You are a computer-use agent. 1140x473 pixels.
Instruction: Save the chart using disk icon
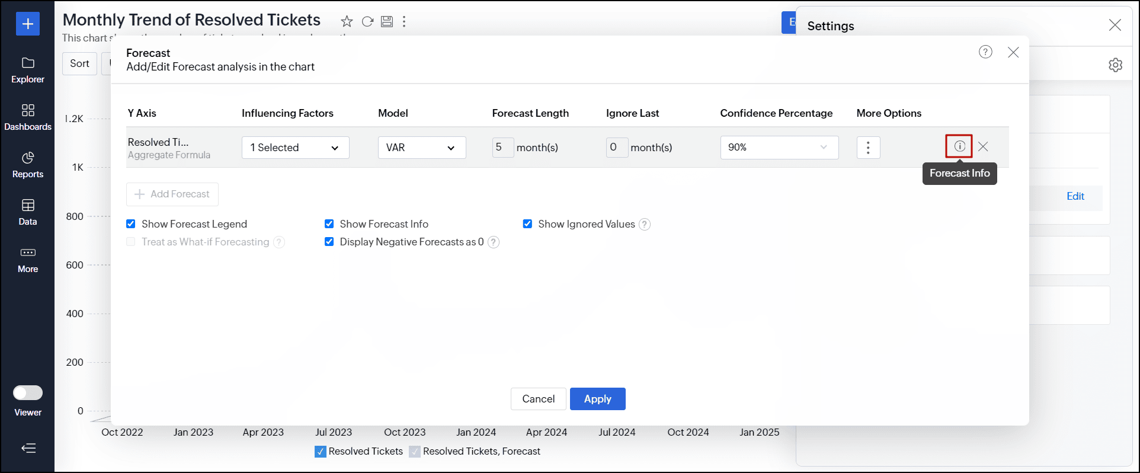387,22
